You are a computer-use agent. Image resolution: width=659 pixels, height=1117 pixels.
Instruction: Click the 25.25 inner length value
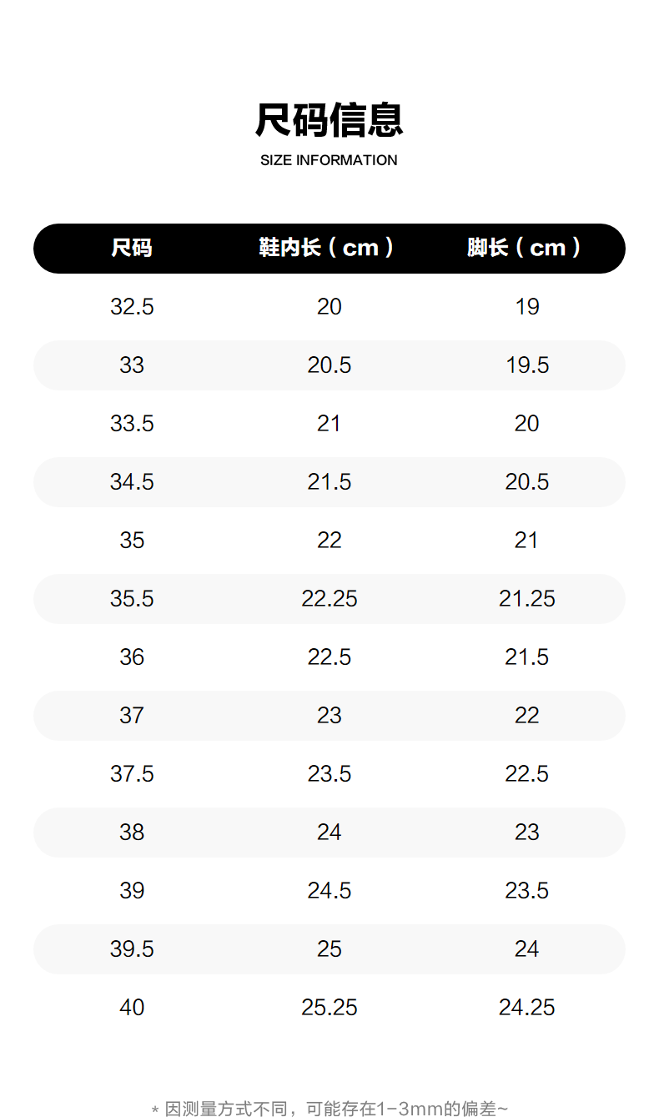[329, 1008]
